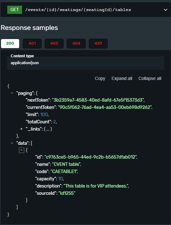This screenshot has height=225, width=171.
Task: Click the green GET method badge
Action: 15,10
